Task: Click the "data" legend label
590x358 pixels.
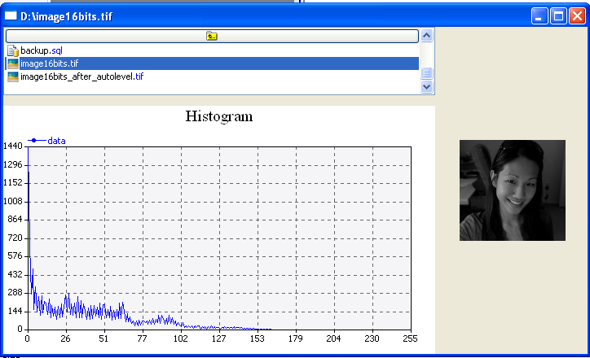Action: (57, 141)
